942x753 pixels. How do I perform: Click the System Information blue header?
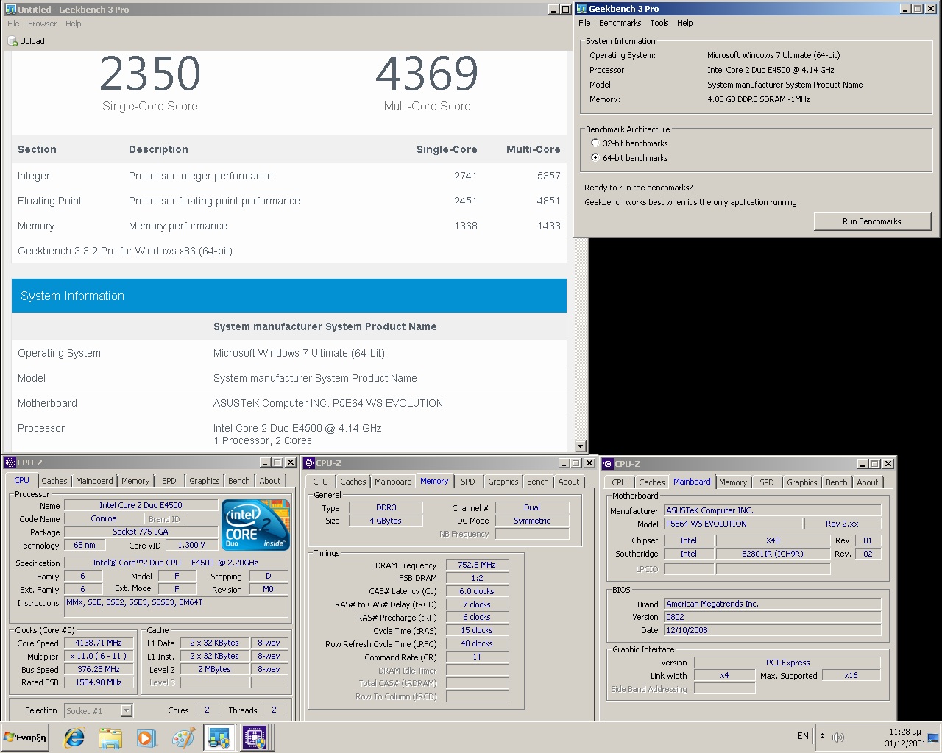click(289, 296)
